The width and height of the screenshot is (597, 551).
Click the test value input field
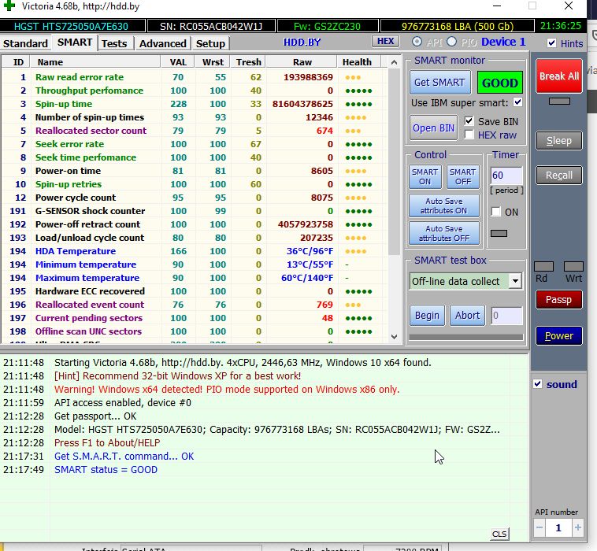[x=506, y=316]
